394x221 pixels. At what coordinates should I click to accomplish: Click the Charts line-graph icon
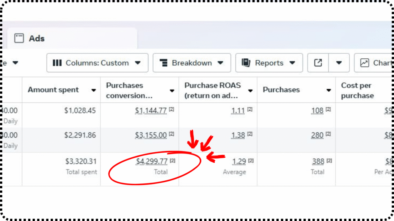point(364,63)
